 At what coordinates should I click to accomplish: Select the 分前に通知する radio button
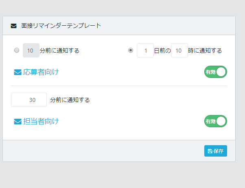click(17, 50)
